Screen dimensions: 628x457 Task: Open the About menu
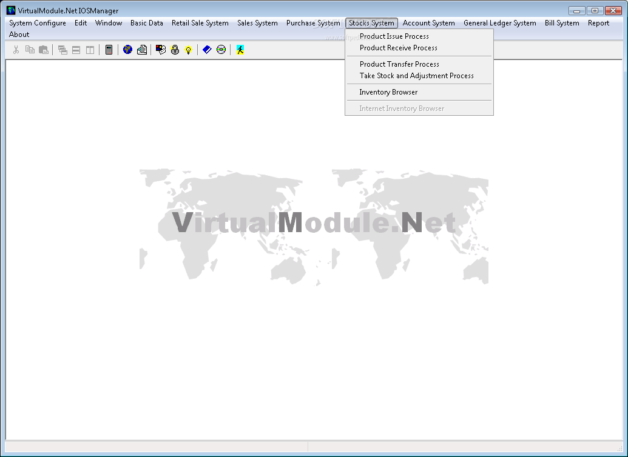pos(19,35)
